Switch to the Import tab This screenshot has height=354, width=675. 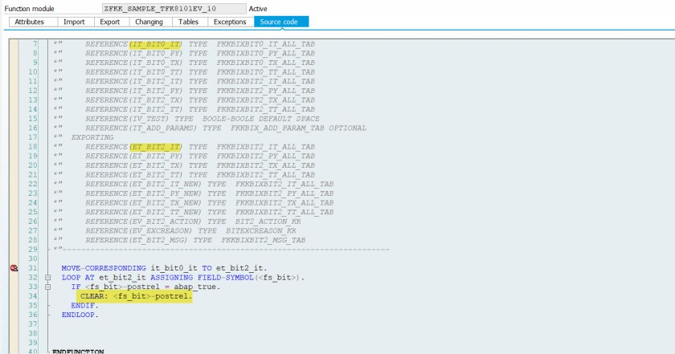(74, 22)
